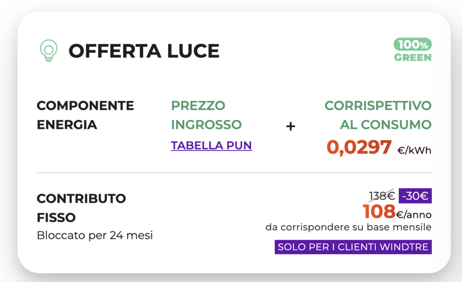Open the TABELLA PUN link
The width and height of the screenshot is (462, 282).
(x=211, y=146)
